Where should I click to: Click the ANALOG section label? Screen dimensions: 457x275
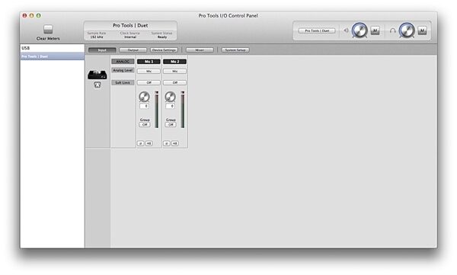tap(123, 62)
